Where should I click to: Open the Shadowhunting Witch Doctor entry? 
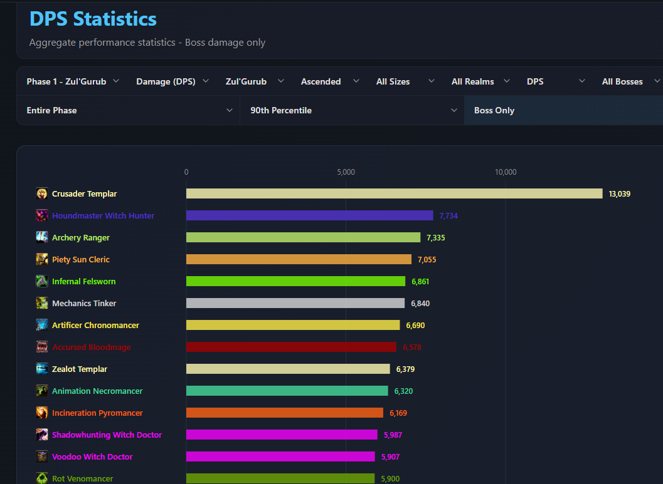[x=107, y=435]
